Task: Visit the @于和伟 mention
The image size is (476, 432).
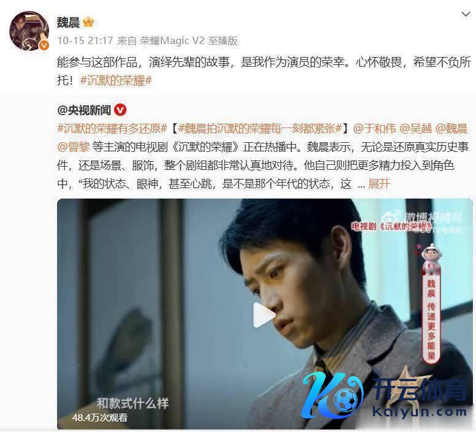Action: pos(375,129)
